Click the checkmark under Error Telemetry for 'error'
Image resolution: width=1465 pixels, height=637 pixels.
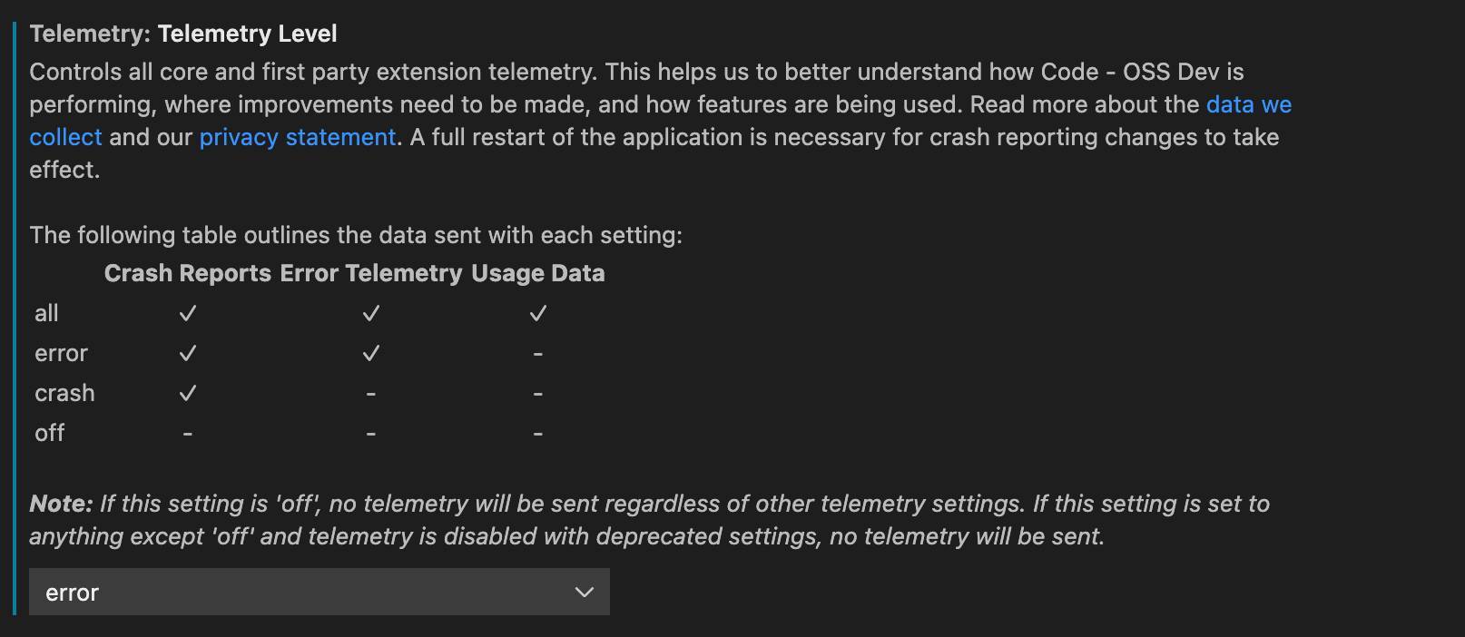coord(370,353)
